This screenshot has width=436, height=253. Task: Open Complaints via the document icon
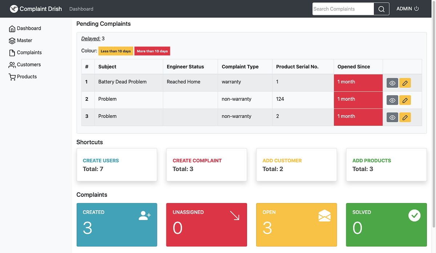pyautogui.click(x=12, y=52)
